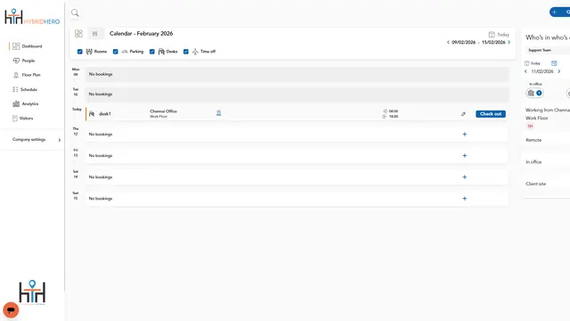Click the Tue 10 No bookings row

click(x=297, y=95)
